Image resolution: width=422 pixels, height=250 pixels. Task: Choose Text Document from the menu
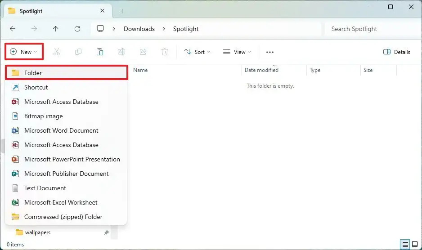pyautogui.click(x=66, y=188)
